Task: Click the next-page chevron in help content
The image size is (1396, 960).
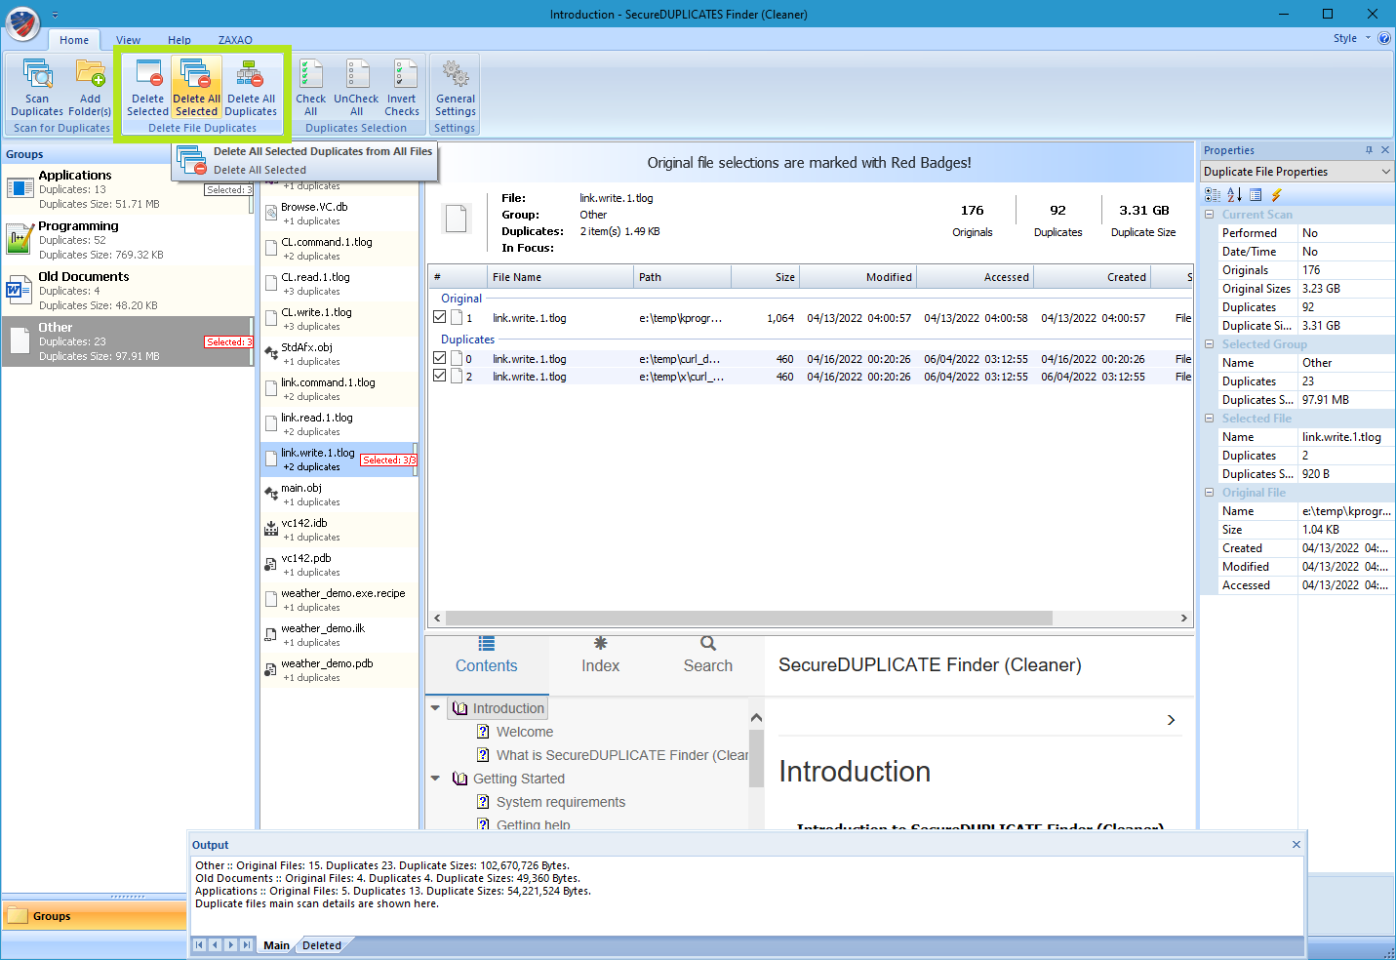Action: point(1172,720)
